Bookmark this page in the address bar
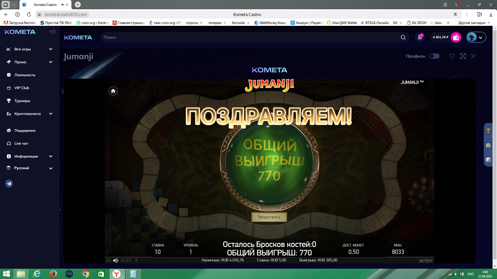 click(x=455, y=14)
